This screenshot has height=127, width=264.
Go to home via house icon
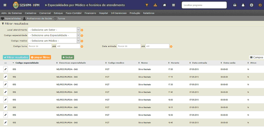[165, 5]
